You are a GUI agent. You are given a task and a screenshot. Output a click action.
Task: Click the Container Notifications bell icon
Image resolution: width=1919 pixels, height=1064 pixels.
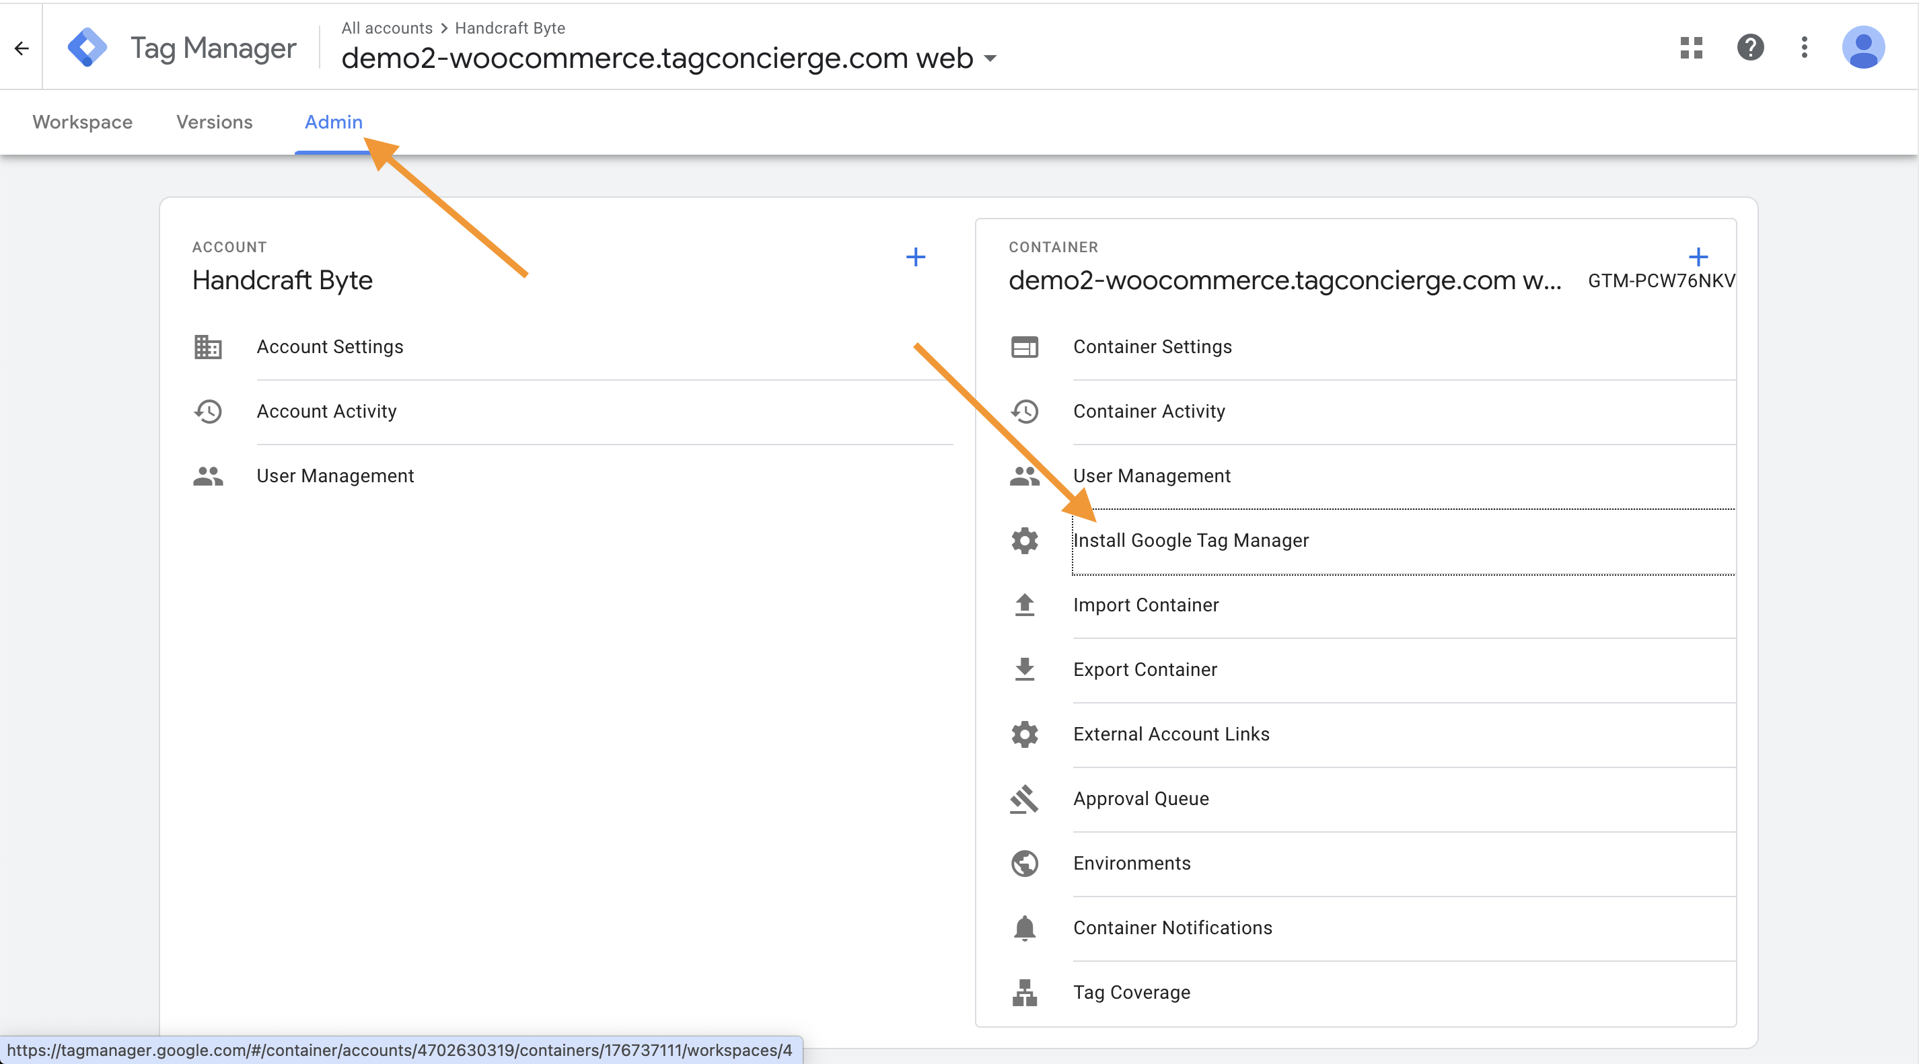(1024, 927)
